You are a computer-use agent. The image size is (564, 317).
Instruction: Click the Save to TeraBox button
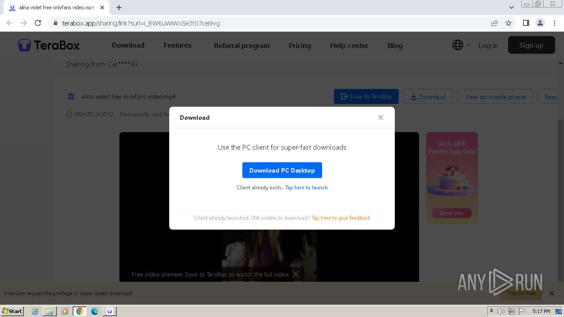366,96
